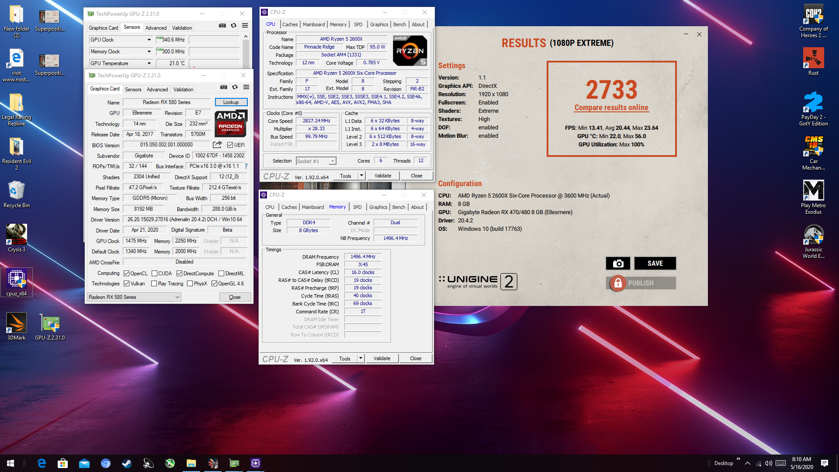Open Action Center notifications icon
This screenshot has height=472, width=839.
coord(824,463)
